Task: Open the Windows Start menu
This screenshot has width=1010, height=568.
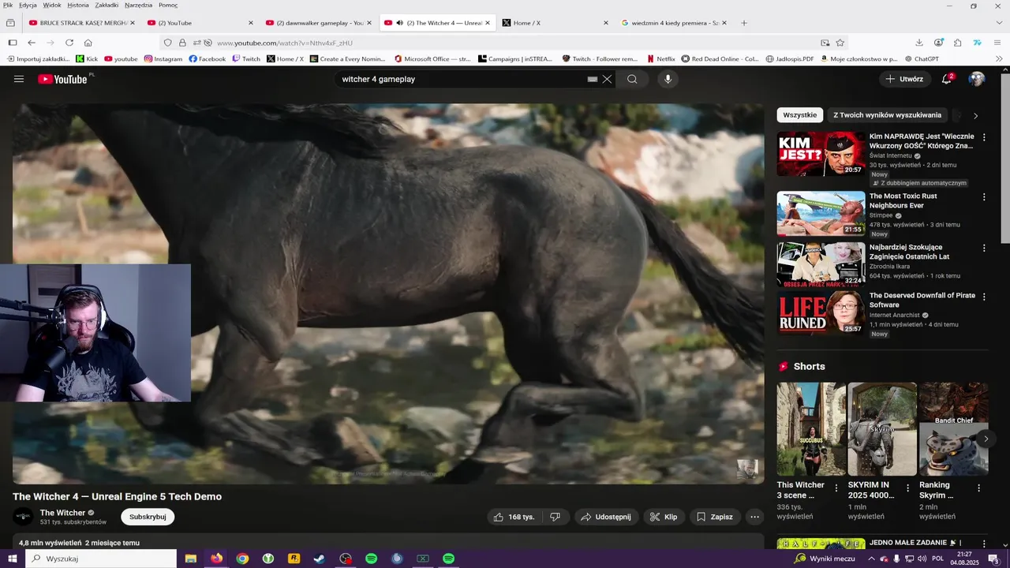Action: coord(12,559)
